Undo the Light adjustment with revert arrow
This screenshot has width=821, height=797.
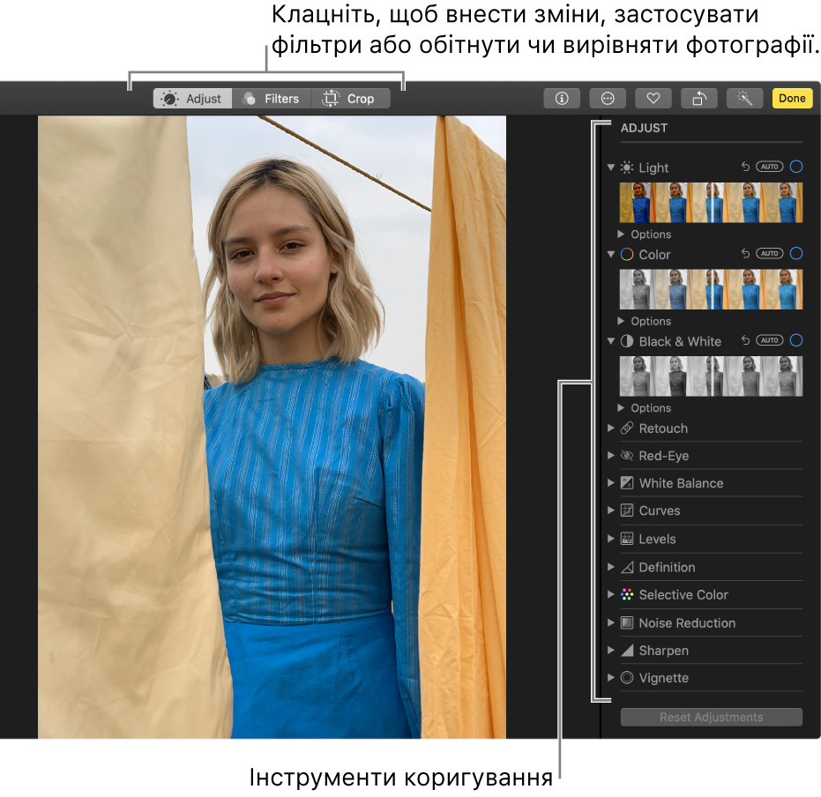click(745, 167)
